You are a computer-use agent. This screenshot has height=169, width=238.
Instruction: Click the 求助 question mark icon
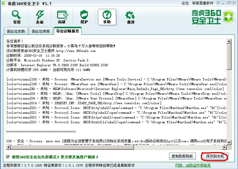107,17
